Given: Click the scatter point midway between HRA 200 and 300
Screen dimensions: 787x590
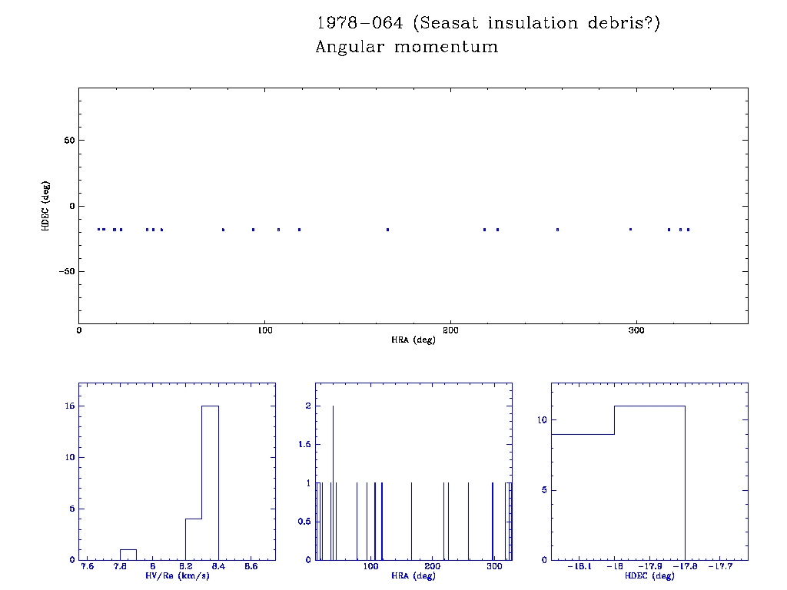Looking at the screenshot, I should pos(557,230).
